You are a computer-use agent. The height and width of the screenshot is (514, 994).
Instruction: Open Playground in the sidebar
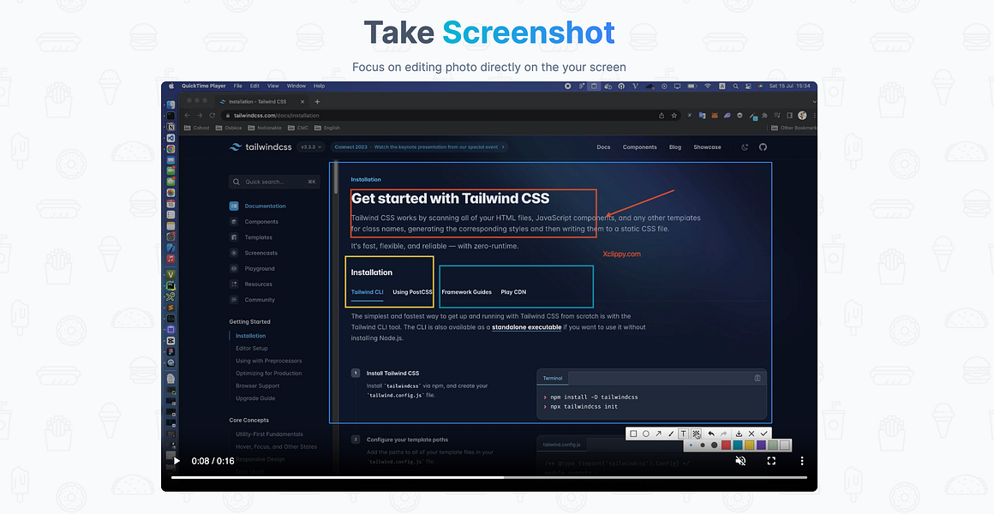(x=252, y=269)
